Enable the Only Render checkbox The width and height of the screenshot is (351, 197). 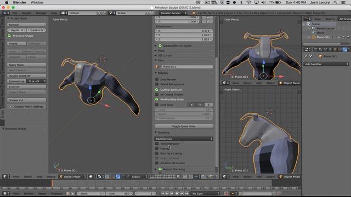point(157,79)
